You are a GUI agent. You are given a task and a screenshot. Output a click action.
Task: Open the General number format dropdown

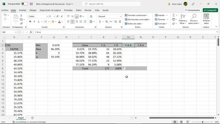(120, 17)
